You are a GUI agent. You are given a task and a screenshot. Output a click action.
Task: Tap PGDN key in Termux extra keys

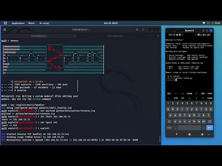(x=210, y=98)
